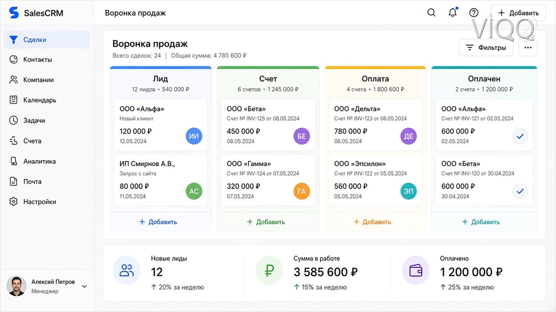Image resolution: width=556 pixels, height=312 pixels.
Task: Click the new leads people icon
Action: (x=127, y=270)
